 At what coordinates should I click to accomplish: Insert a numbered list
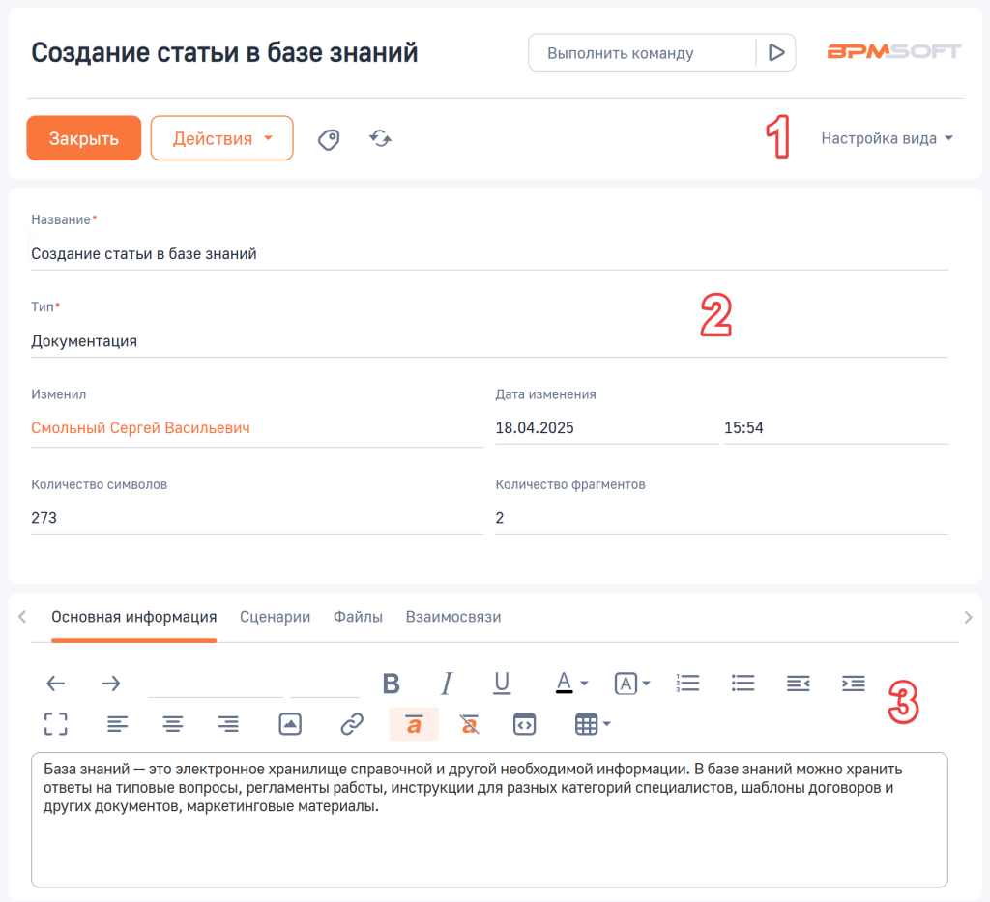coord(687,683)
